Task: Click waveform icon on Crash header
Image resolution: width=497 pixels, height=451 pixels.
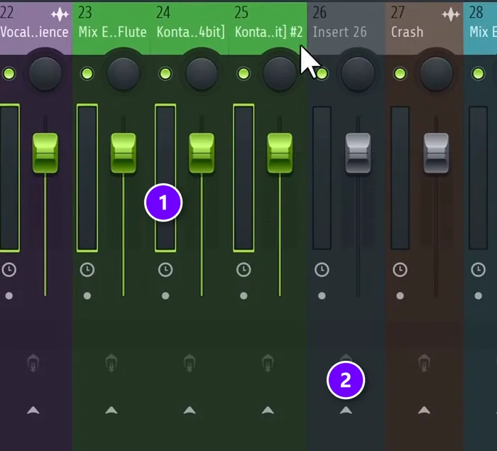Action: [x=451, y=14]
